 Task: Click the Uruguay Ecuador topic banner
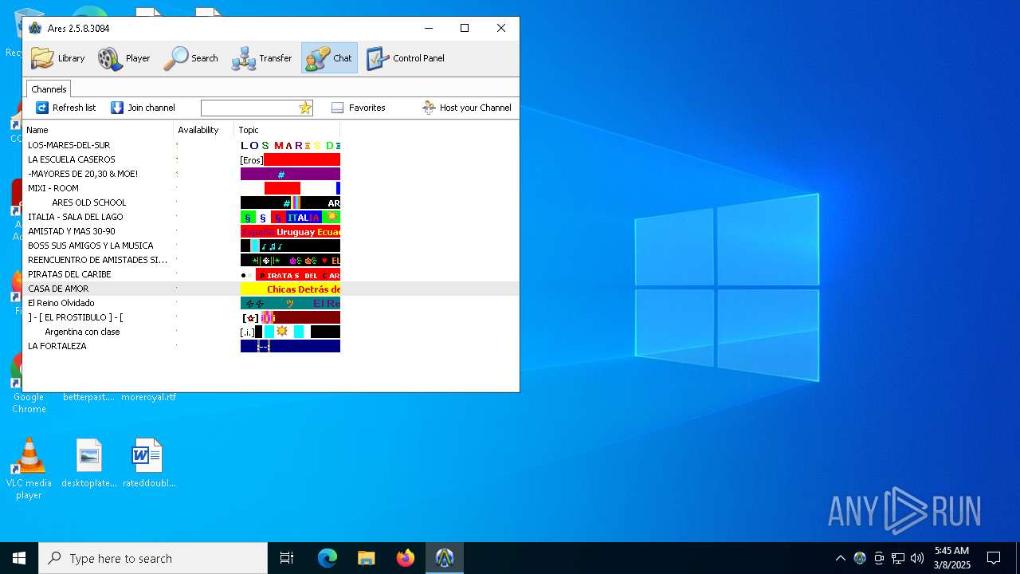290,231
